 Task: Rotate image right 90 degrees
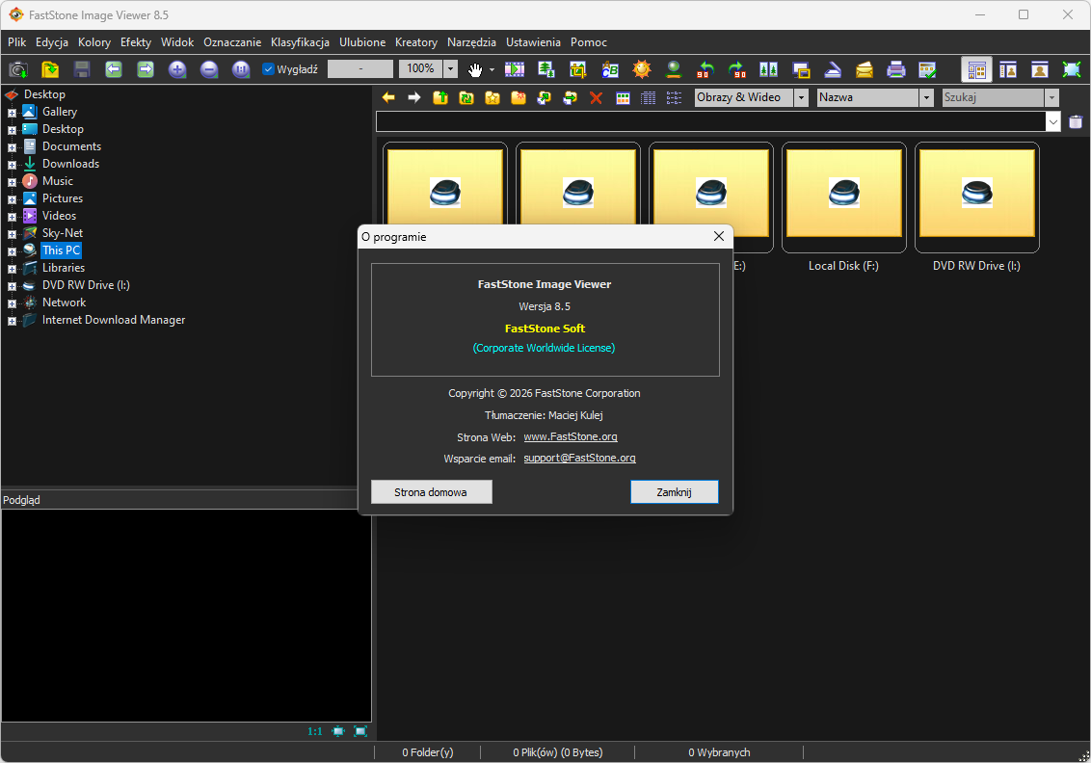coord(737,69)
